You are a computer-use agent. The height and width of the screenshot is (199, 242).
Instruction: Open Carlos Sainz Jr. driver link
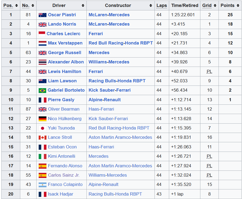[64, 175]
